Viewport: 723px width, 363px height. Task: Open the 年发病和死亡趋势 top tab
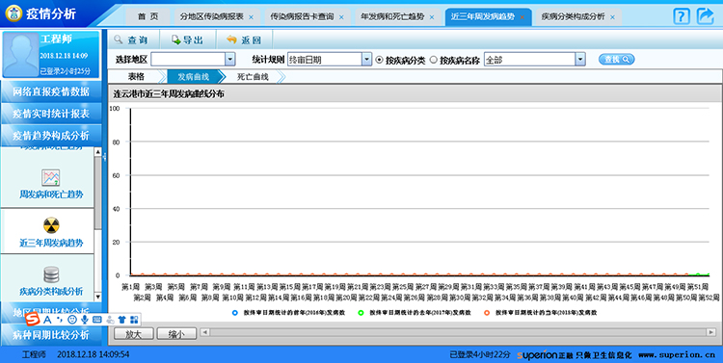tap(392, 16)
